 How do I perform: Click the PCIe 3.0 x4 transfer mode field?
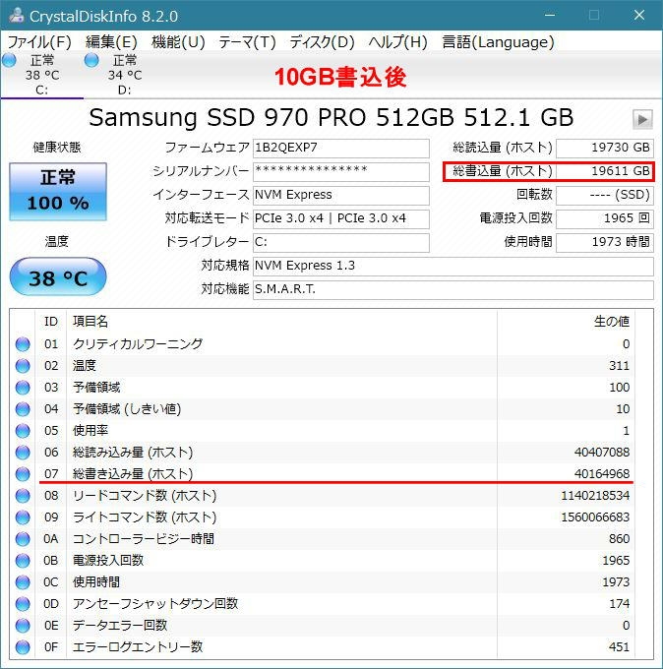click(x=341, y=218)
